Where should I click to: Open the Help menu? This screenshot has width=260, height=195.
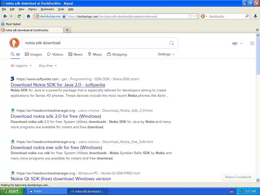pos(71,9)
